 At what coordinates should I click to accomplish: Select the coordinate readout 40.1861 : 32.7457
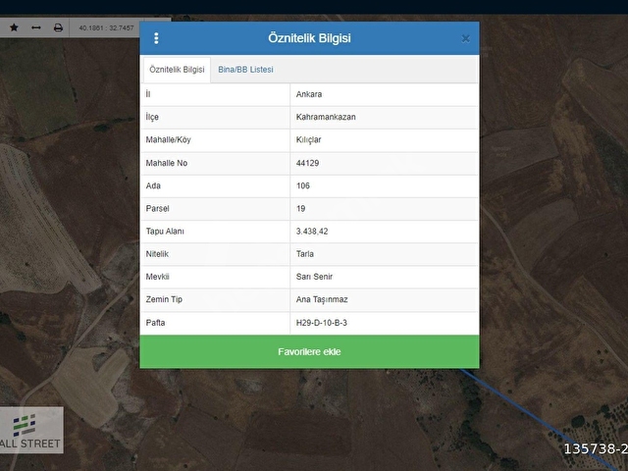[x=106, y=28]
